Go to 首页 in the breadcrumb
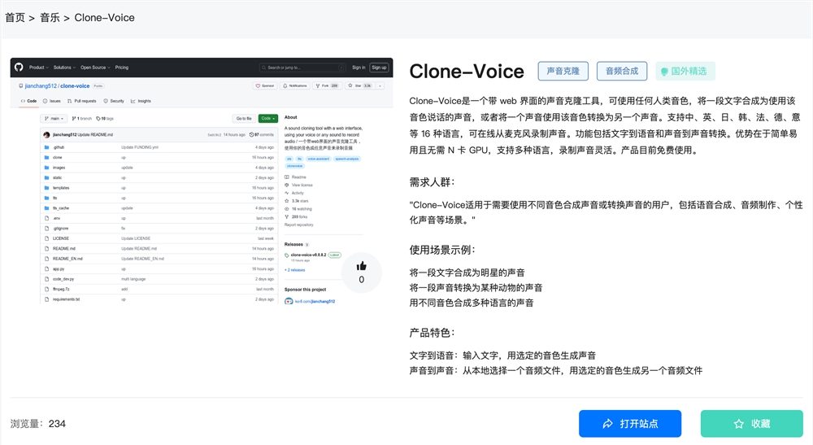Viewport: 813px width, 445px height. 15,18
